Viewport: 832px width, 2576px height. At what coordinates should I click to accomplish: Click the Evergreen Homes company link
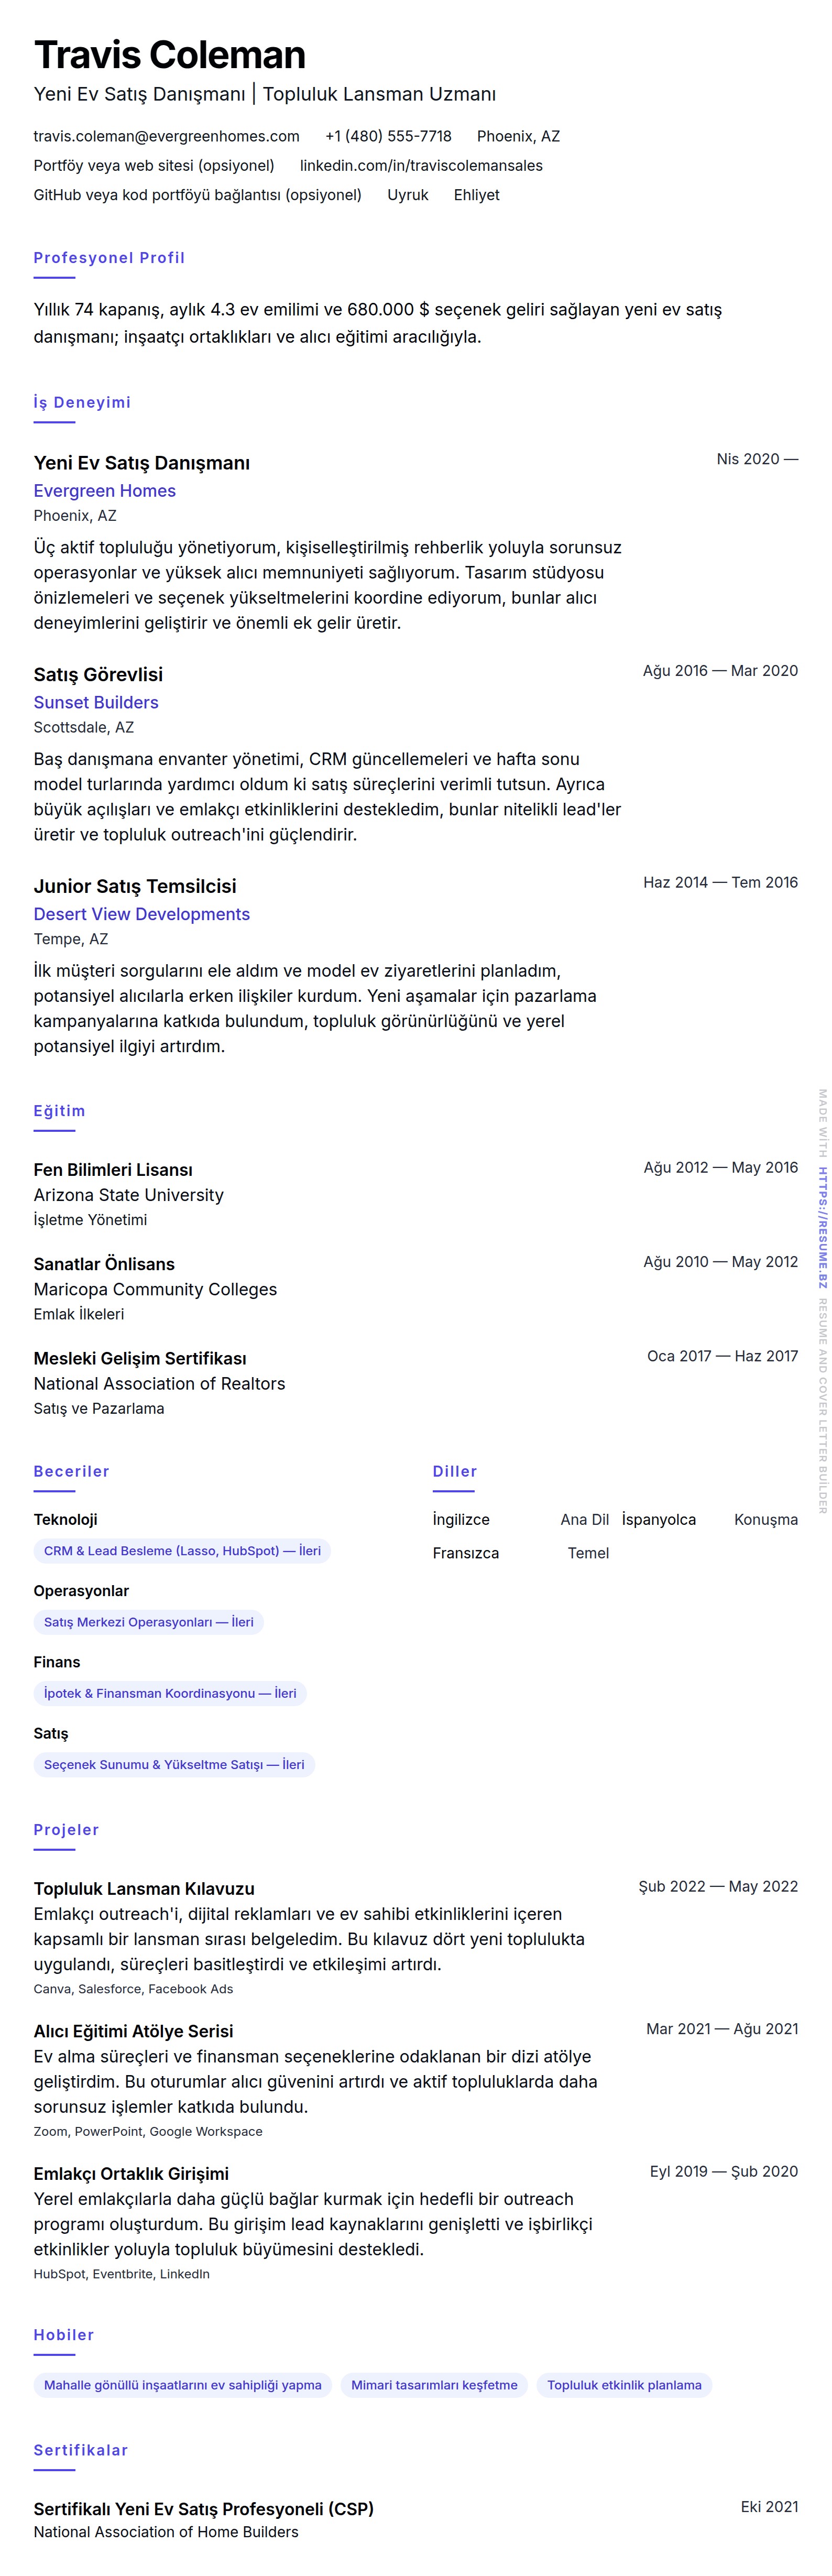pyautogui.click(x=105, y=491)
